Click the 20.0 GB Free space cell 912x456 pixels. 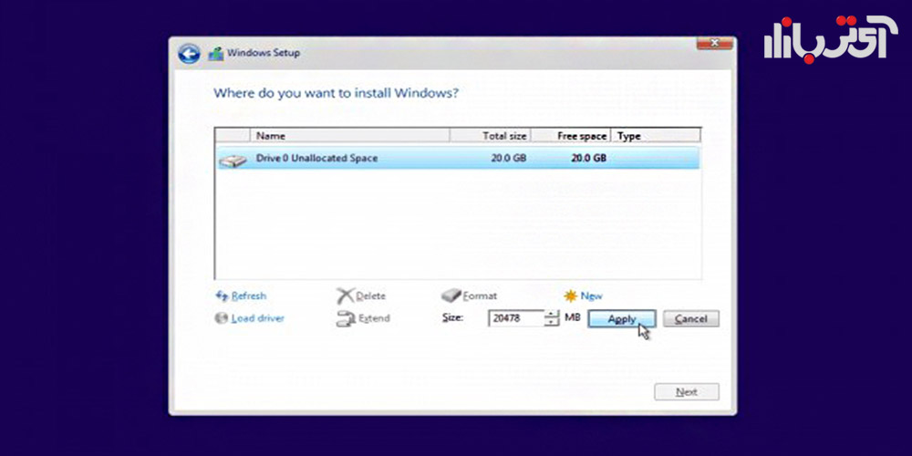tap(588, 158)
